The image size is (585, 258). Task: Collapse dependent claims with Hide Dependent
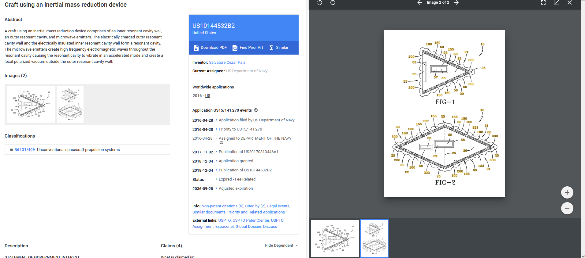click(281, 245)
